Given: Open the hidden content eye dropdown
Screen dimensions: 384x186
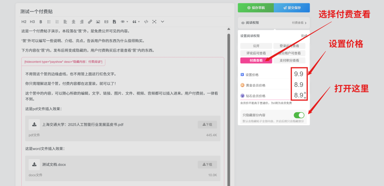Looking at the screenshot, I should 124,22.
